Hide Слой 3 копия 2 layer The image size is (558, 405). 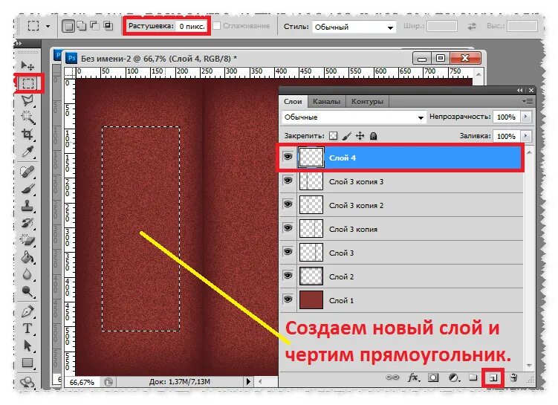point(288,204)
